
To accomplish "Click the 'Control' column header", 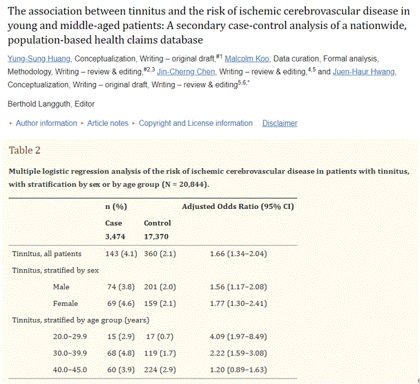I will [x=157, y=223].
